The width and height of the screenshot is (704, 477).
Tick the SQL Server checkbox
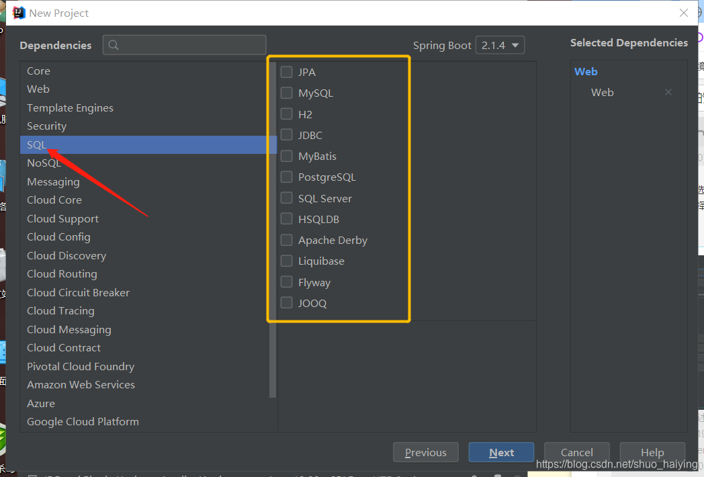[x=286, y=198]
